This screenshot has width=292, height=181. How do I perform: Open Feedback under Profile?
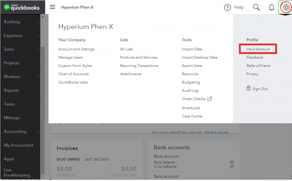(x=255, y=58)
